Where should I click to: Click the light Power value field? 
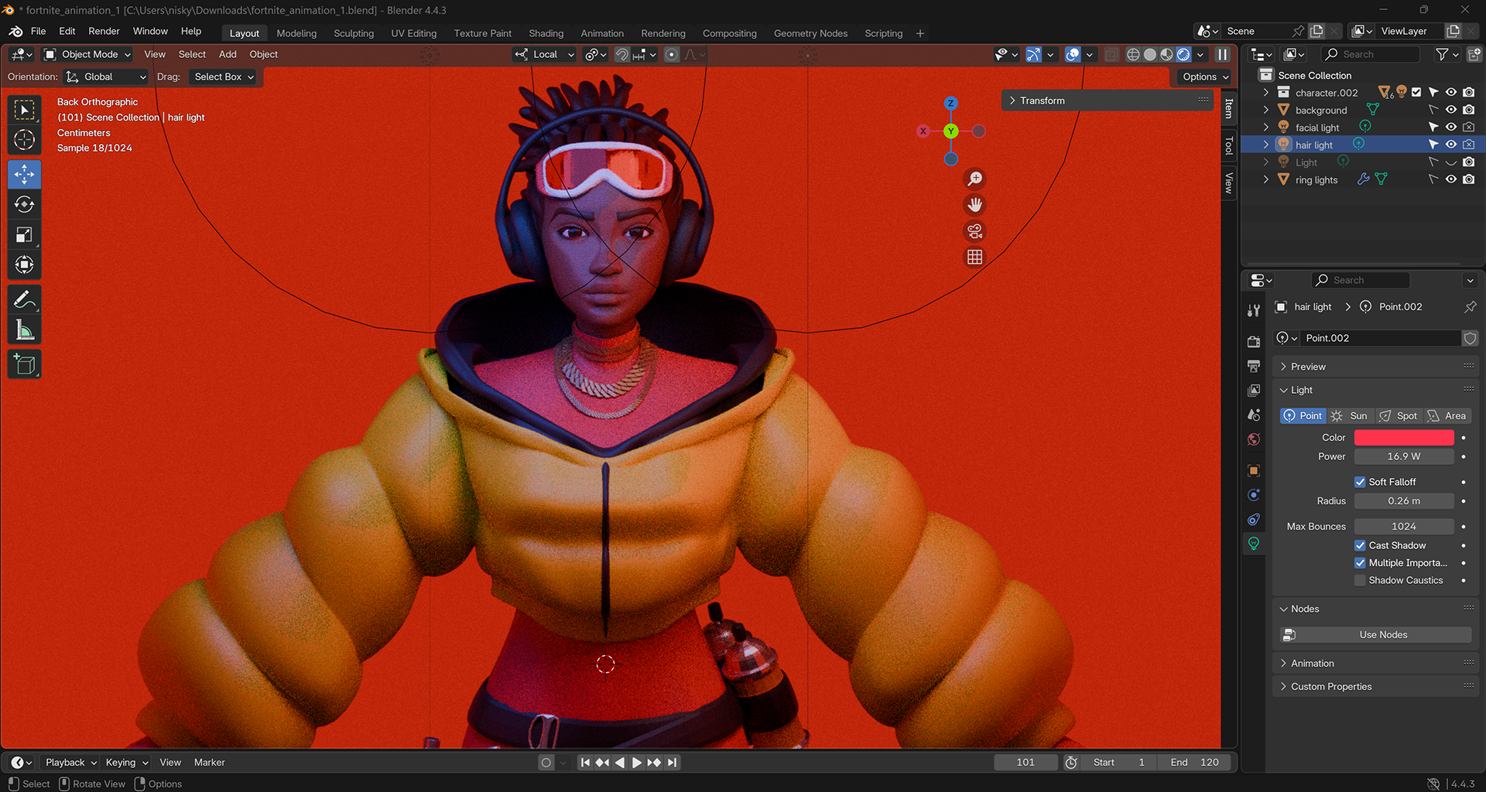click(x=1404, y=456)
